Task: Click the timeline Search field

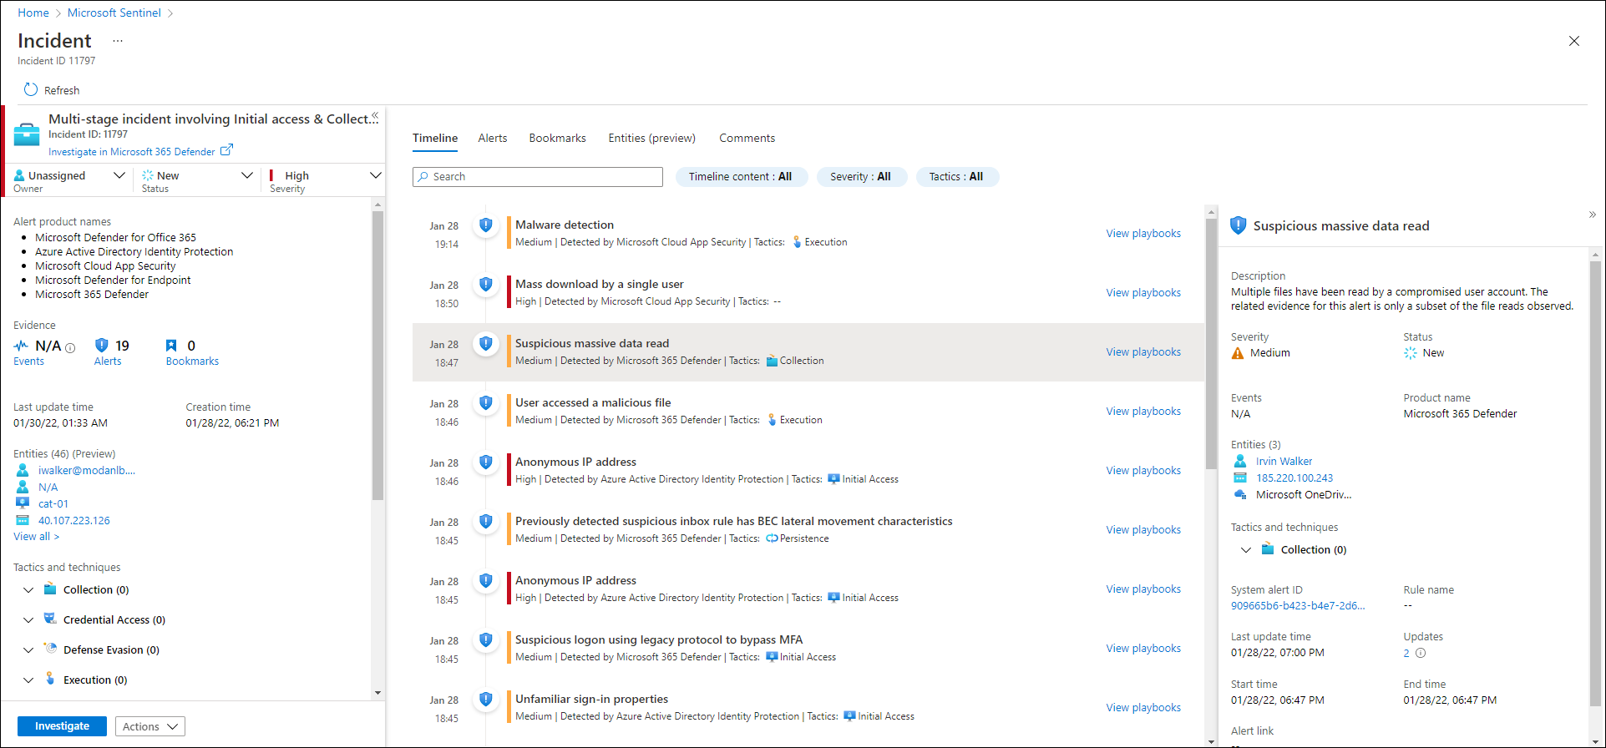Action: tap(538, 177)
